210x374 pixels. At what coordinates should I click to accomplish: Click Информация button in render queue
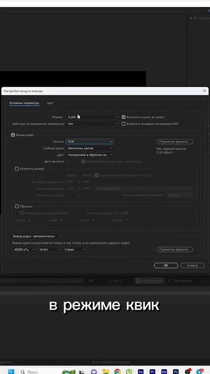click(x=149, y=280)
